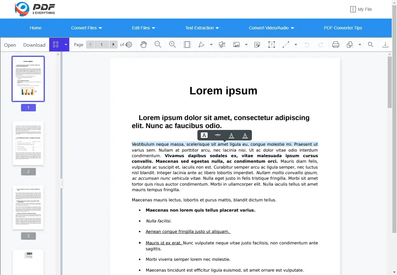Click the page number input field
The width and height of the screenshot is (397, 275).
click(101, 45)
